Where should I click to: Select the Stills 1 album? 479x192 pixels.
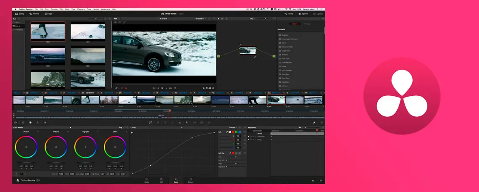tap(18, 23)
